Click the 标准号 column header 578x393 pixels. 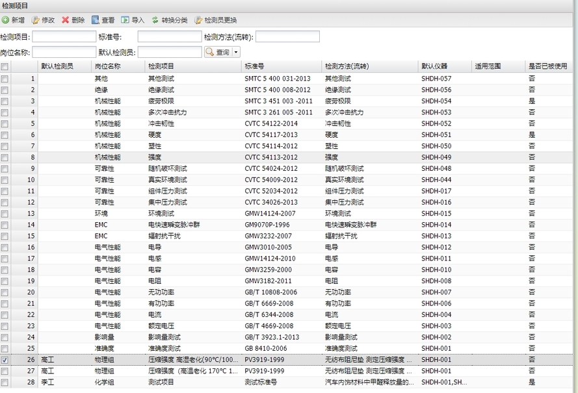(254, 66)
